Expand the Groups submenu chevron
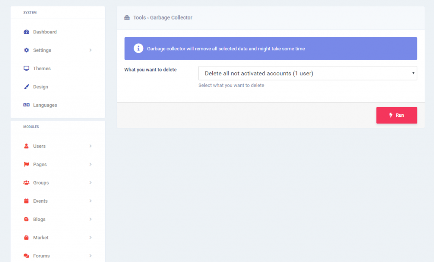 (91, 183)
